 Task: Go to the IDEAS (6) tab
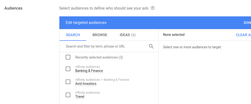[128, 35]
